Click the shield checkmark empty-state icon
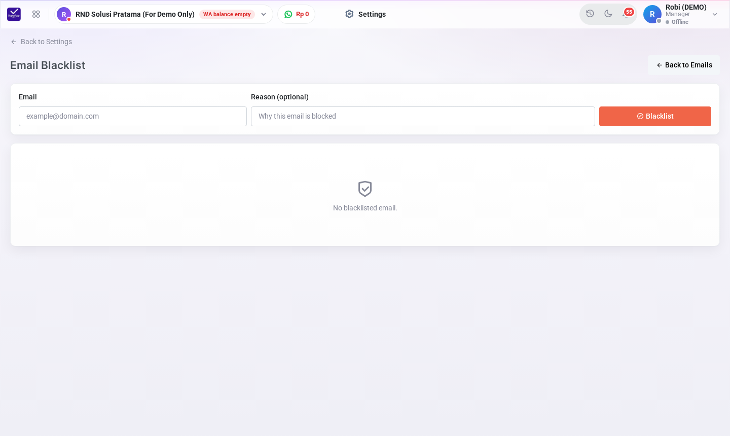The height and width of the screenshot is (436, 730). 365,189
